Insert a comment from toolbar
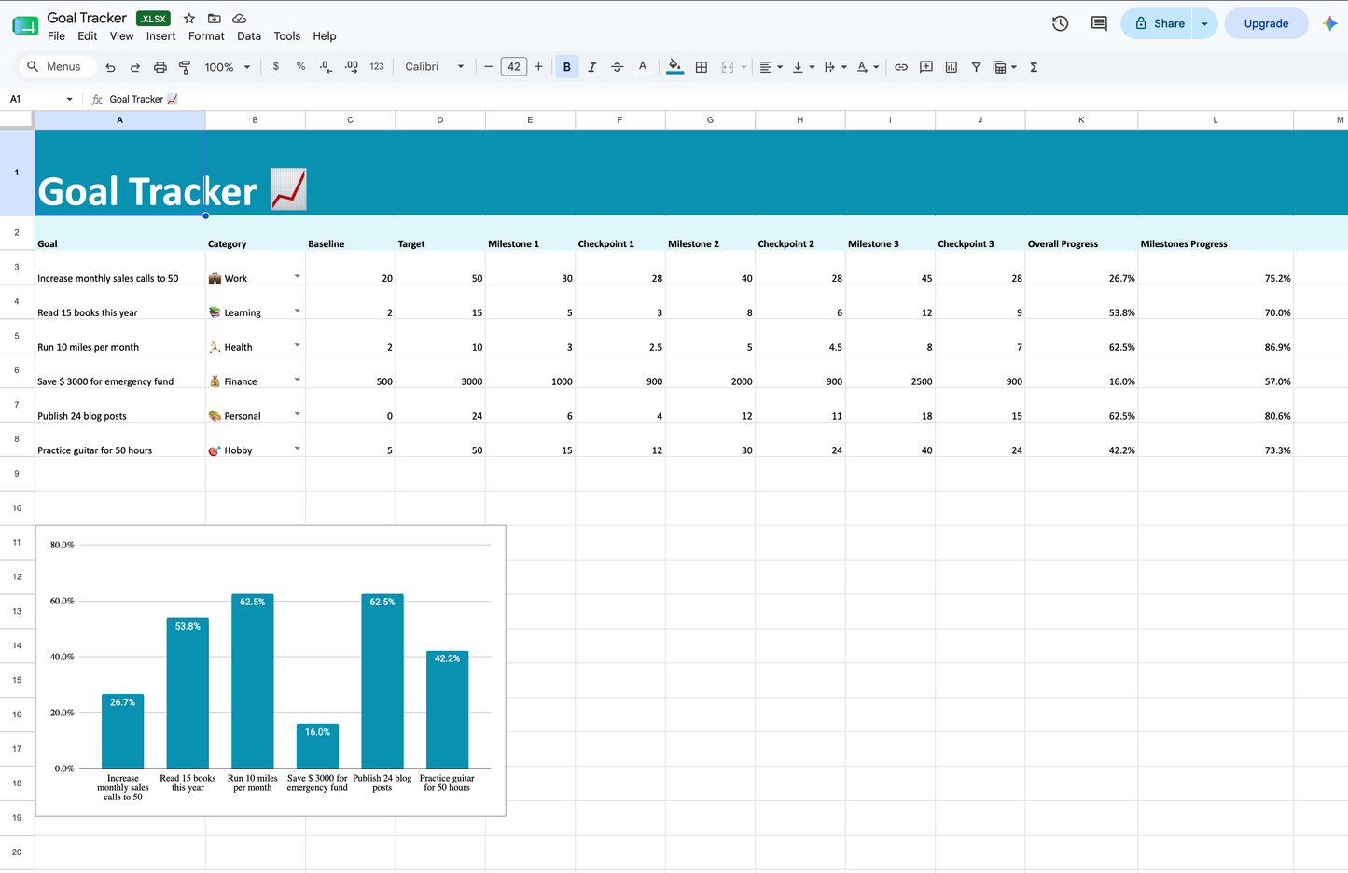This screenshot has width=1348, height=873. tap(926, 67)
